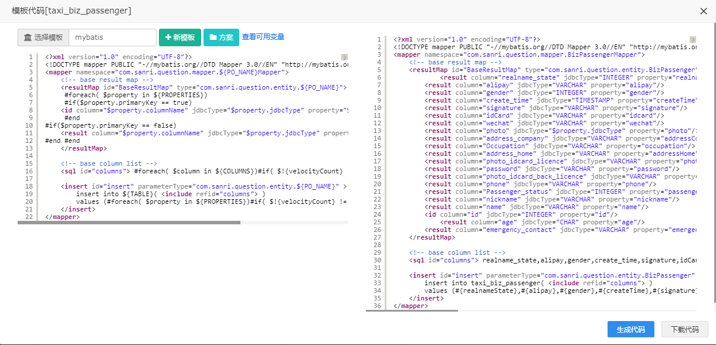Create a new template with 新模板
This screenshot has width=716, height=345.
pos(180,37)
